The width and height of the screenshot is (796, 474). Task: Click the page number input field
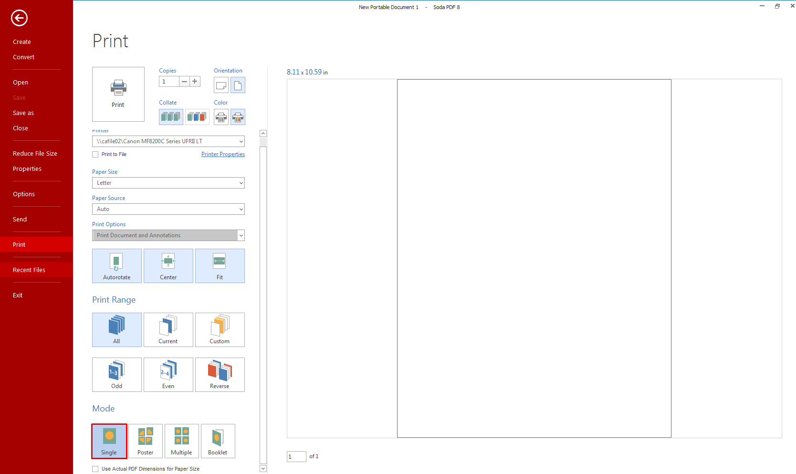pyautogui.click(x=296, y=457)
